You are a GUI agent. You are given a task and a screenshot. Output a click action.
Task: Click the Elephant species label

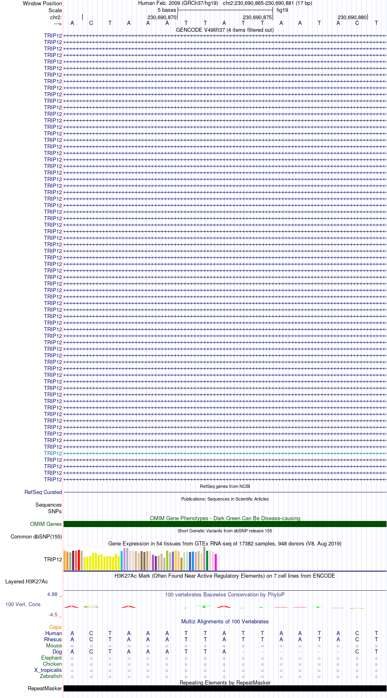coord(52,658)
